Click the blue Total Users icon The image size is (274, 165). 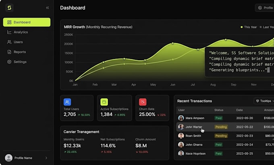click(67, 102)
